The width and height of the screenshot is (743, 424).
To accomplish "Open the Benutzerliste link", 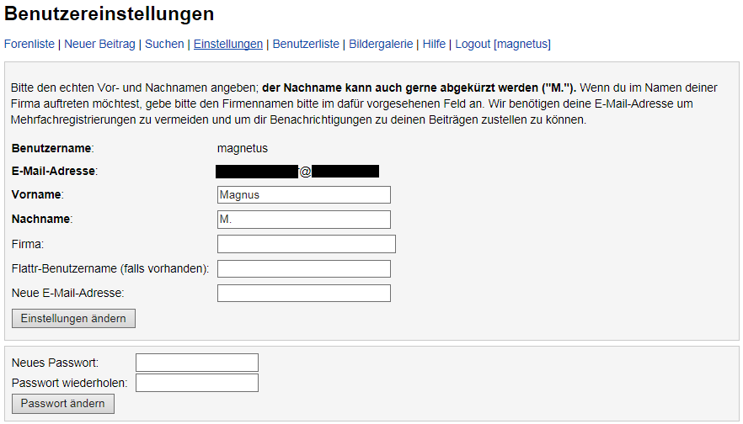I will pos(306,44).
